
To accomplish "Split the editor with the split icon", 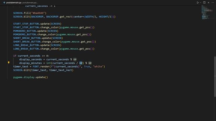I will point(204,3).
